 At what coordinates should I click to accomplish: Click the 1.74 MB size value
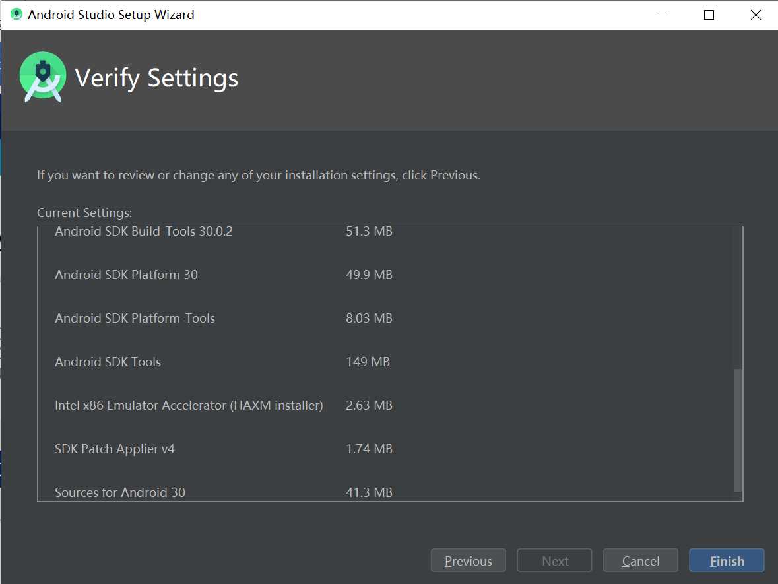pos(369,449)
